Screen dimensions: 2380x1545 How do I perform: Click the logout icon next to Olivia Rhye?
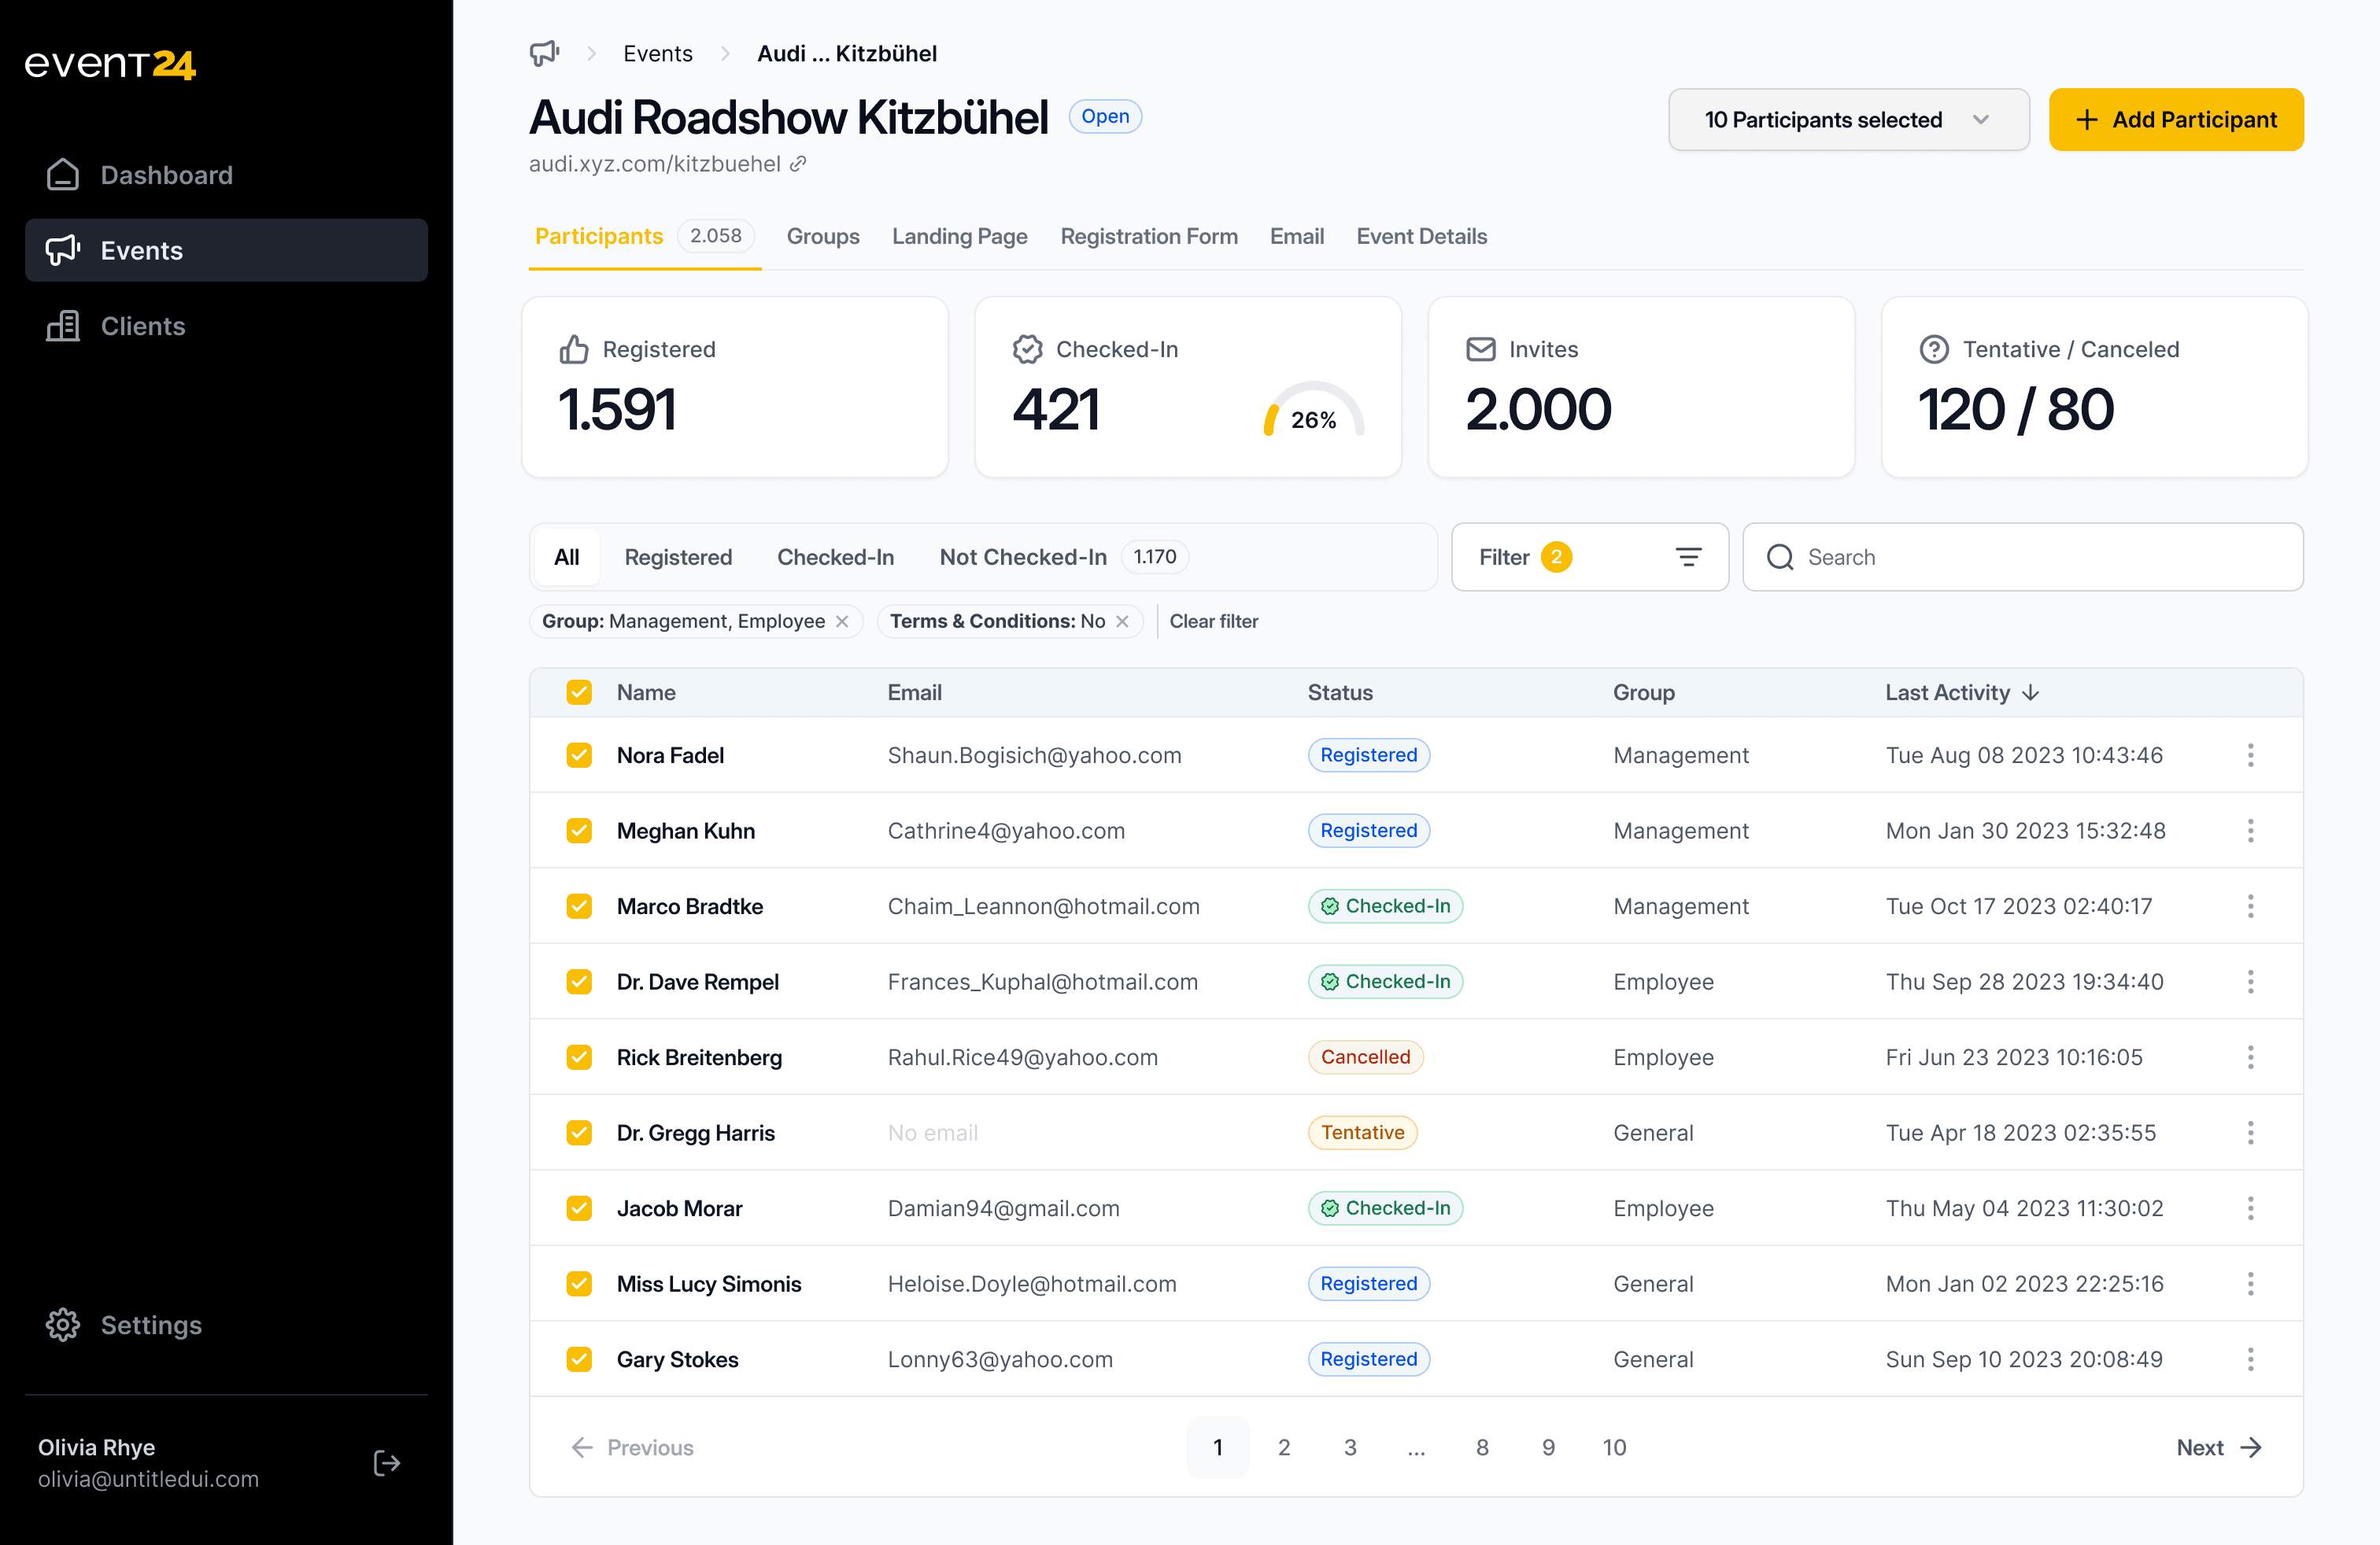387,1463
